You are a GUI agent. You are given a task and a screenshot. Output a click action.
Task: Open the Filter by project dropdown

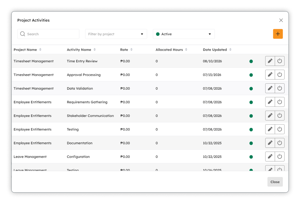116,34
